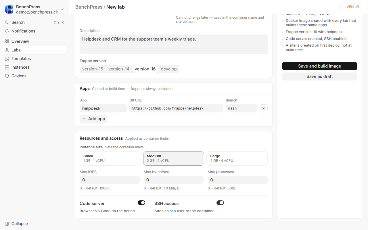Image resolution: width=368 pixels, height=230 pixels.
Task: Go to Overview page
Action: coord(34,41)
